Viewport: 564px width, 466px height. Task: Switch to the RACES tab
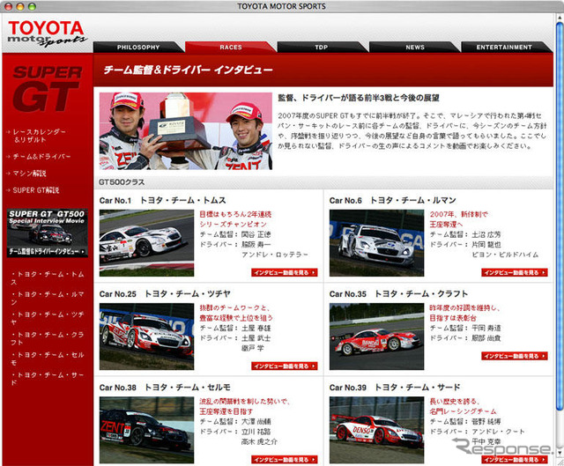(231, 47)
